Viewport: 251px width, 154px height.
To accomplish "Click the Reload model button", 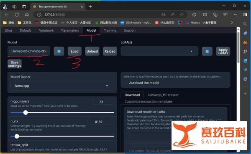I will coord(110,51).
